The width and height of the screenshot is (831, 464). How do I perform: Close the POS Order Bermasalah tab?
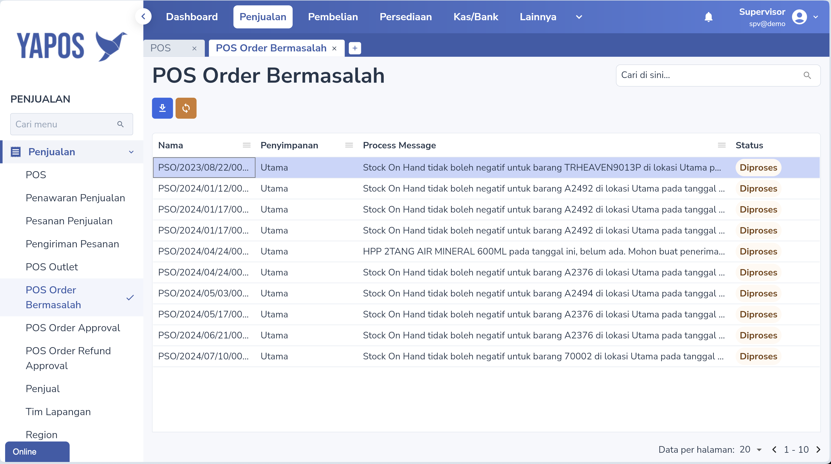pos(334,48)
